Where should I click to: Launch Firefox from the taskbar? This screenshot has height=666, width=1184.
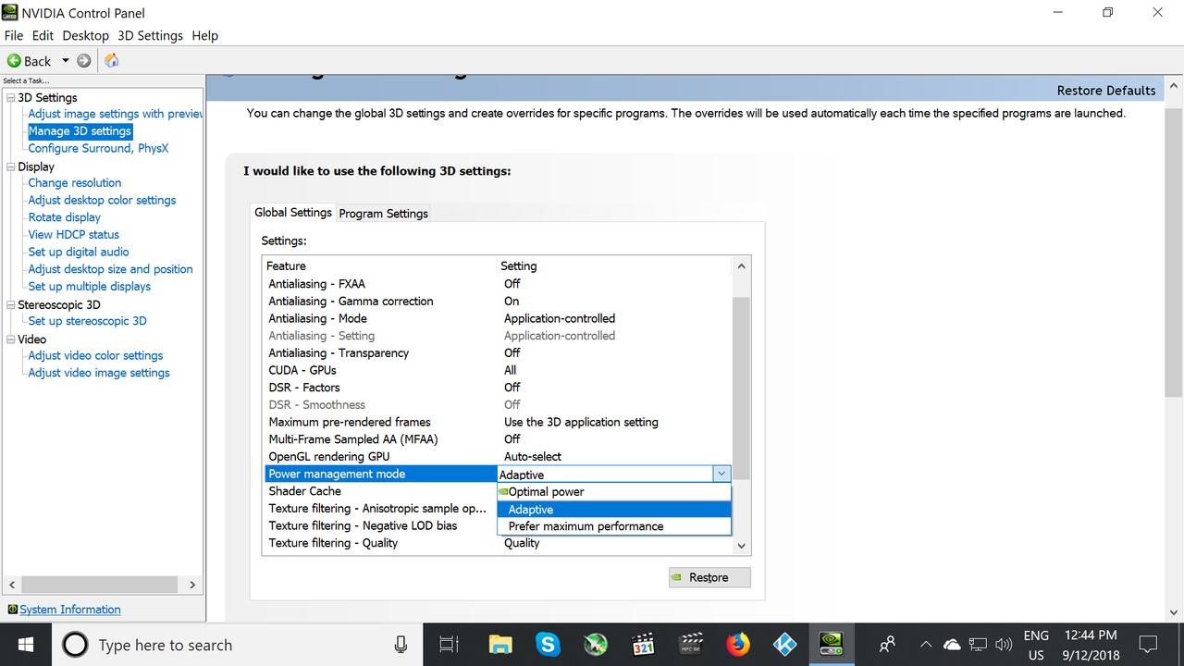(x=738, y=645)
